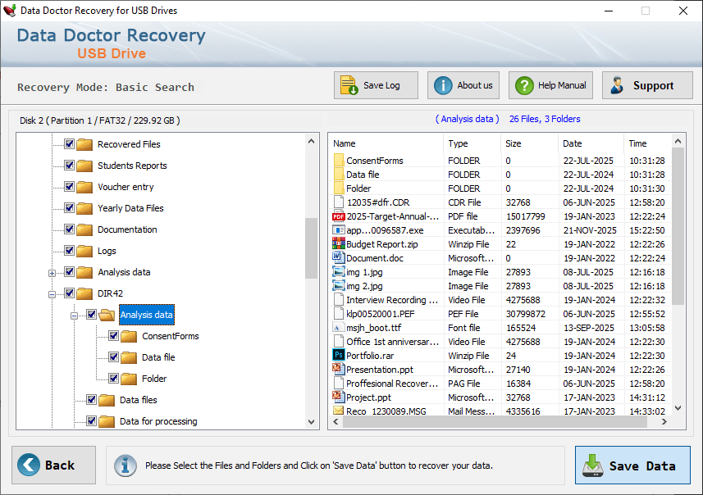Click the Presentation.ppt file icon
The height and width of the screenshot is (495, 703).
point(339,369)
